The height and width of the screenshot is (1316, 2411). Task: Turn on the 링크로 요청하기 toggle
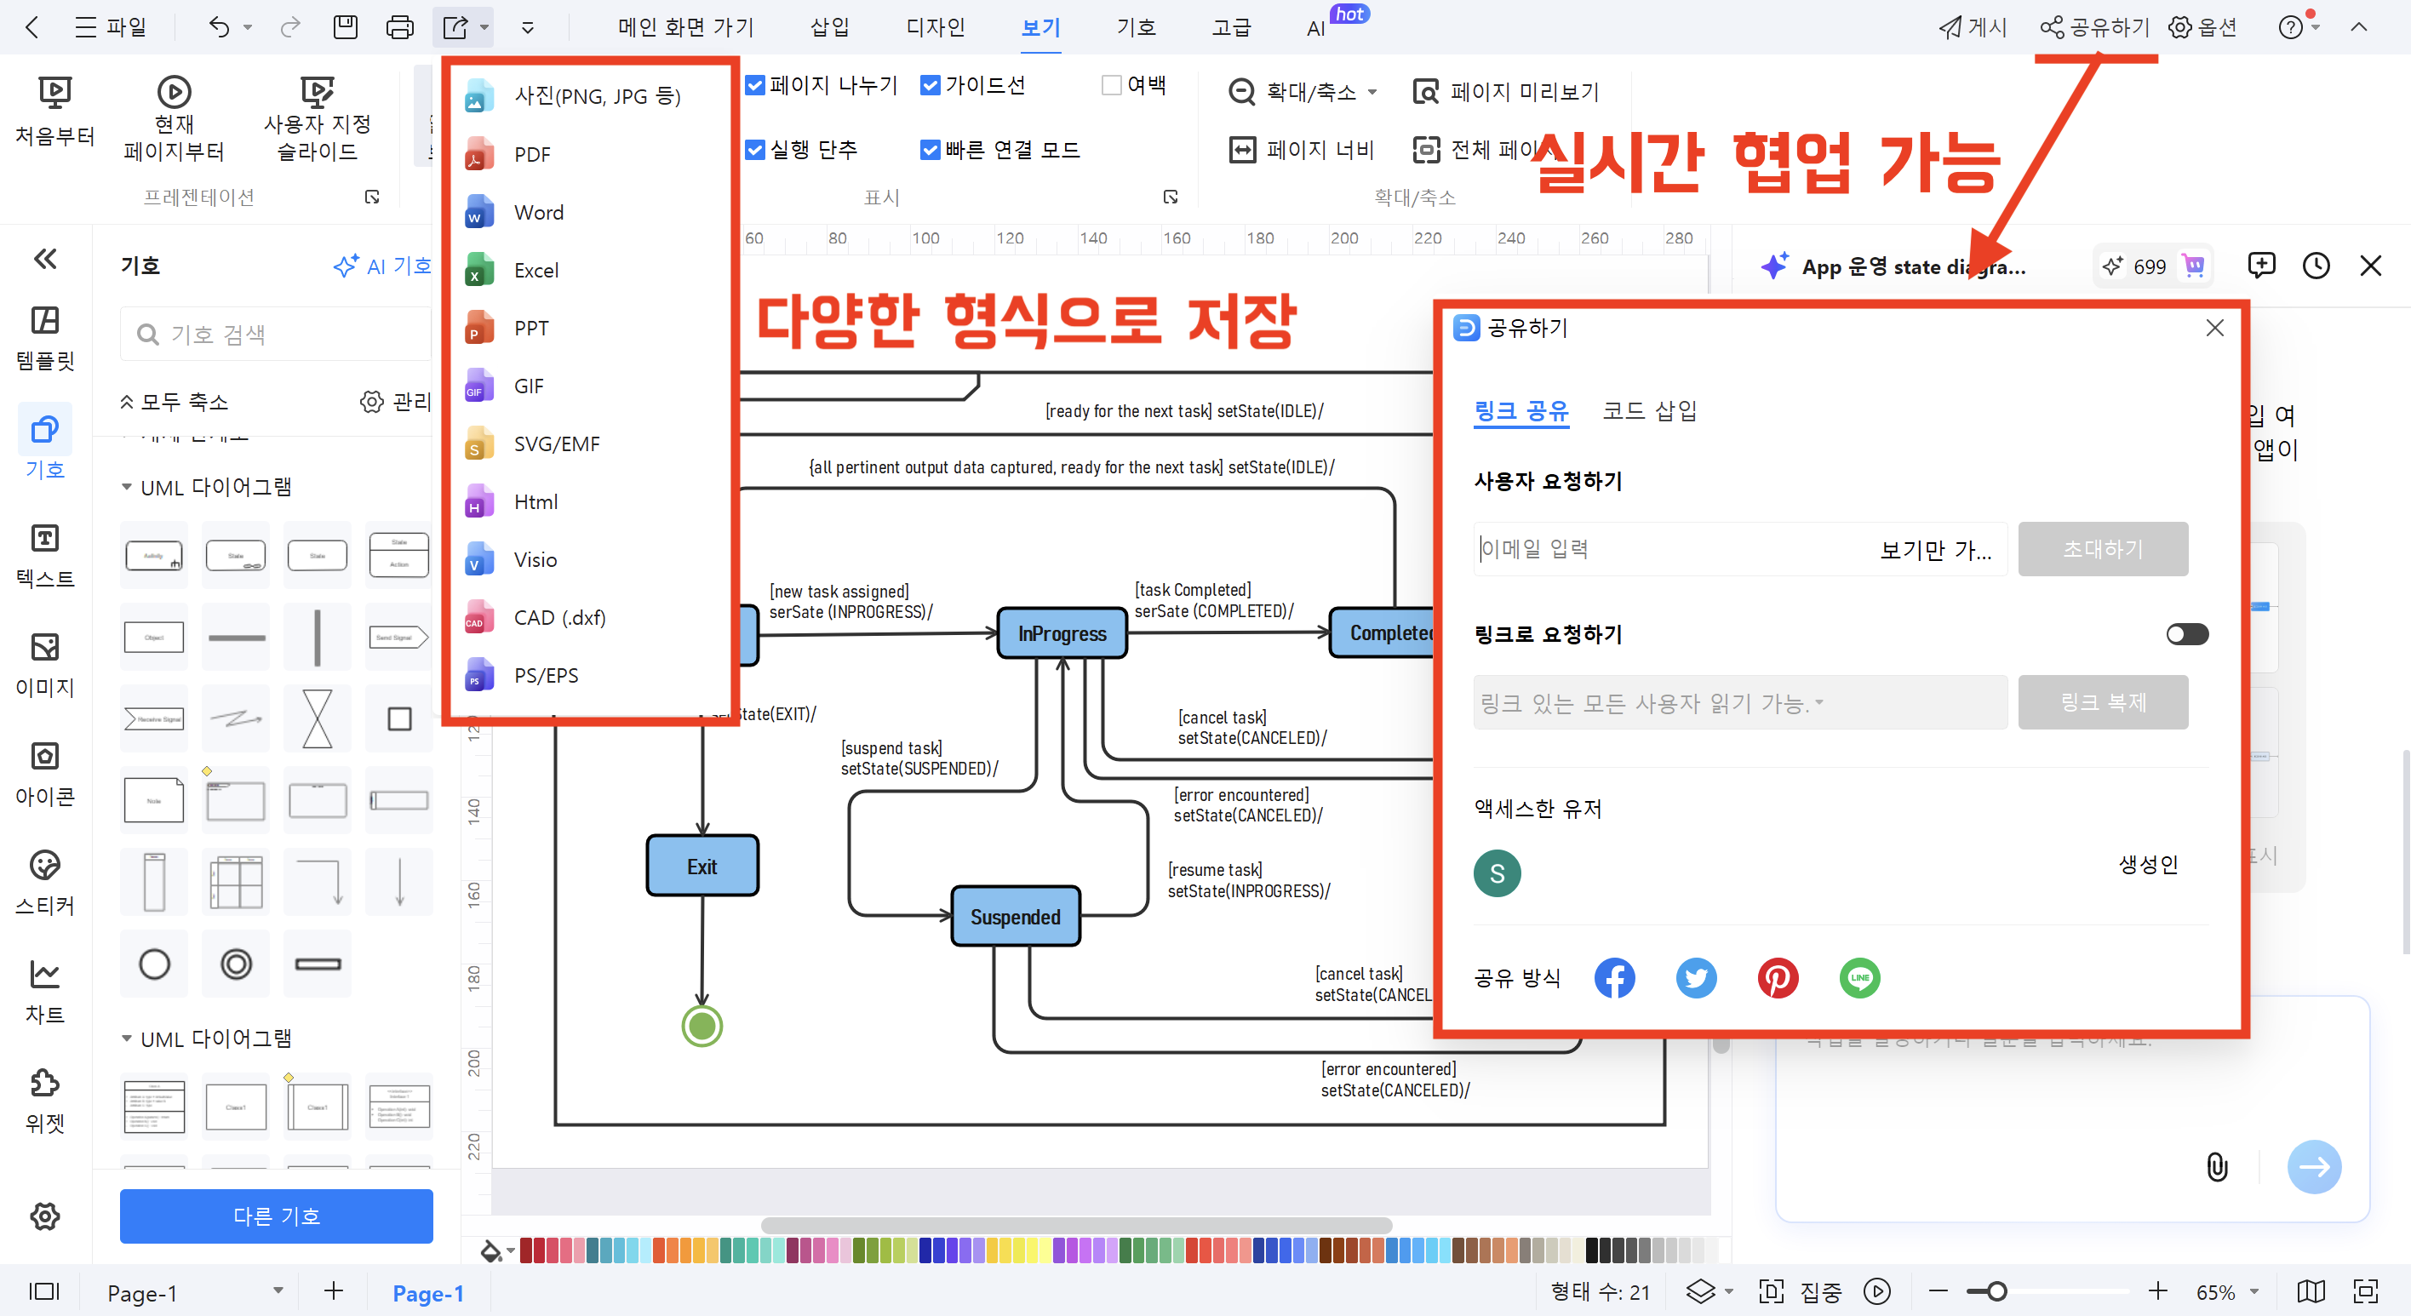(x=2186, y=633)
